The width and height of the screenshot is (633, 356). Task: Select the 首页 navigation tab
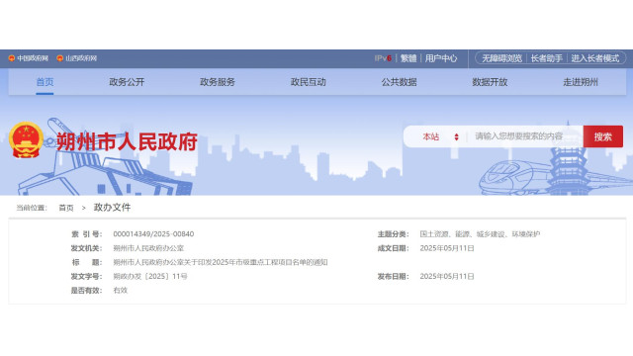click(x=45, y=82)
